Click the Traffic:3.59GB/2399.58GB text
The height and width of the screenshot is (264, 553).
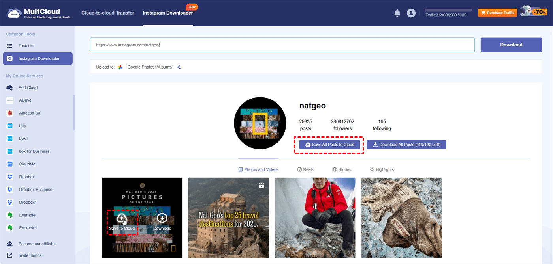click(446, 15)
